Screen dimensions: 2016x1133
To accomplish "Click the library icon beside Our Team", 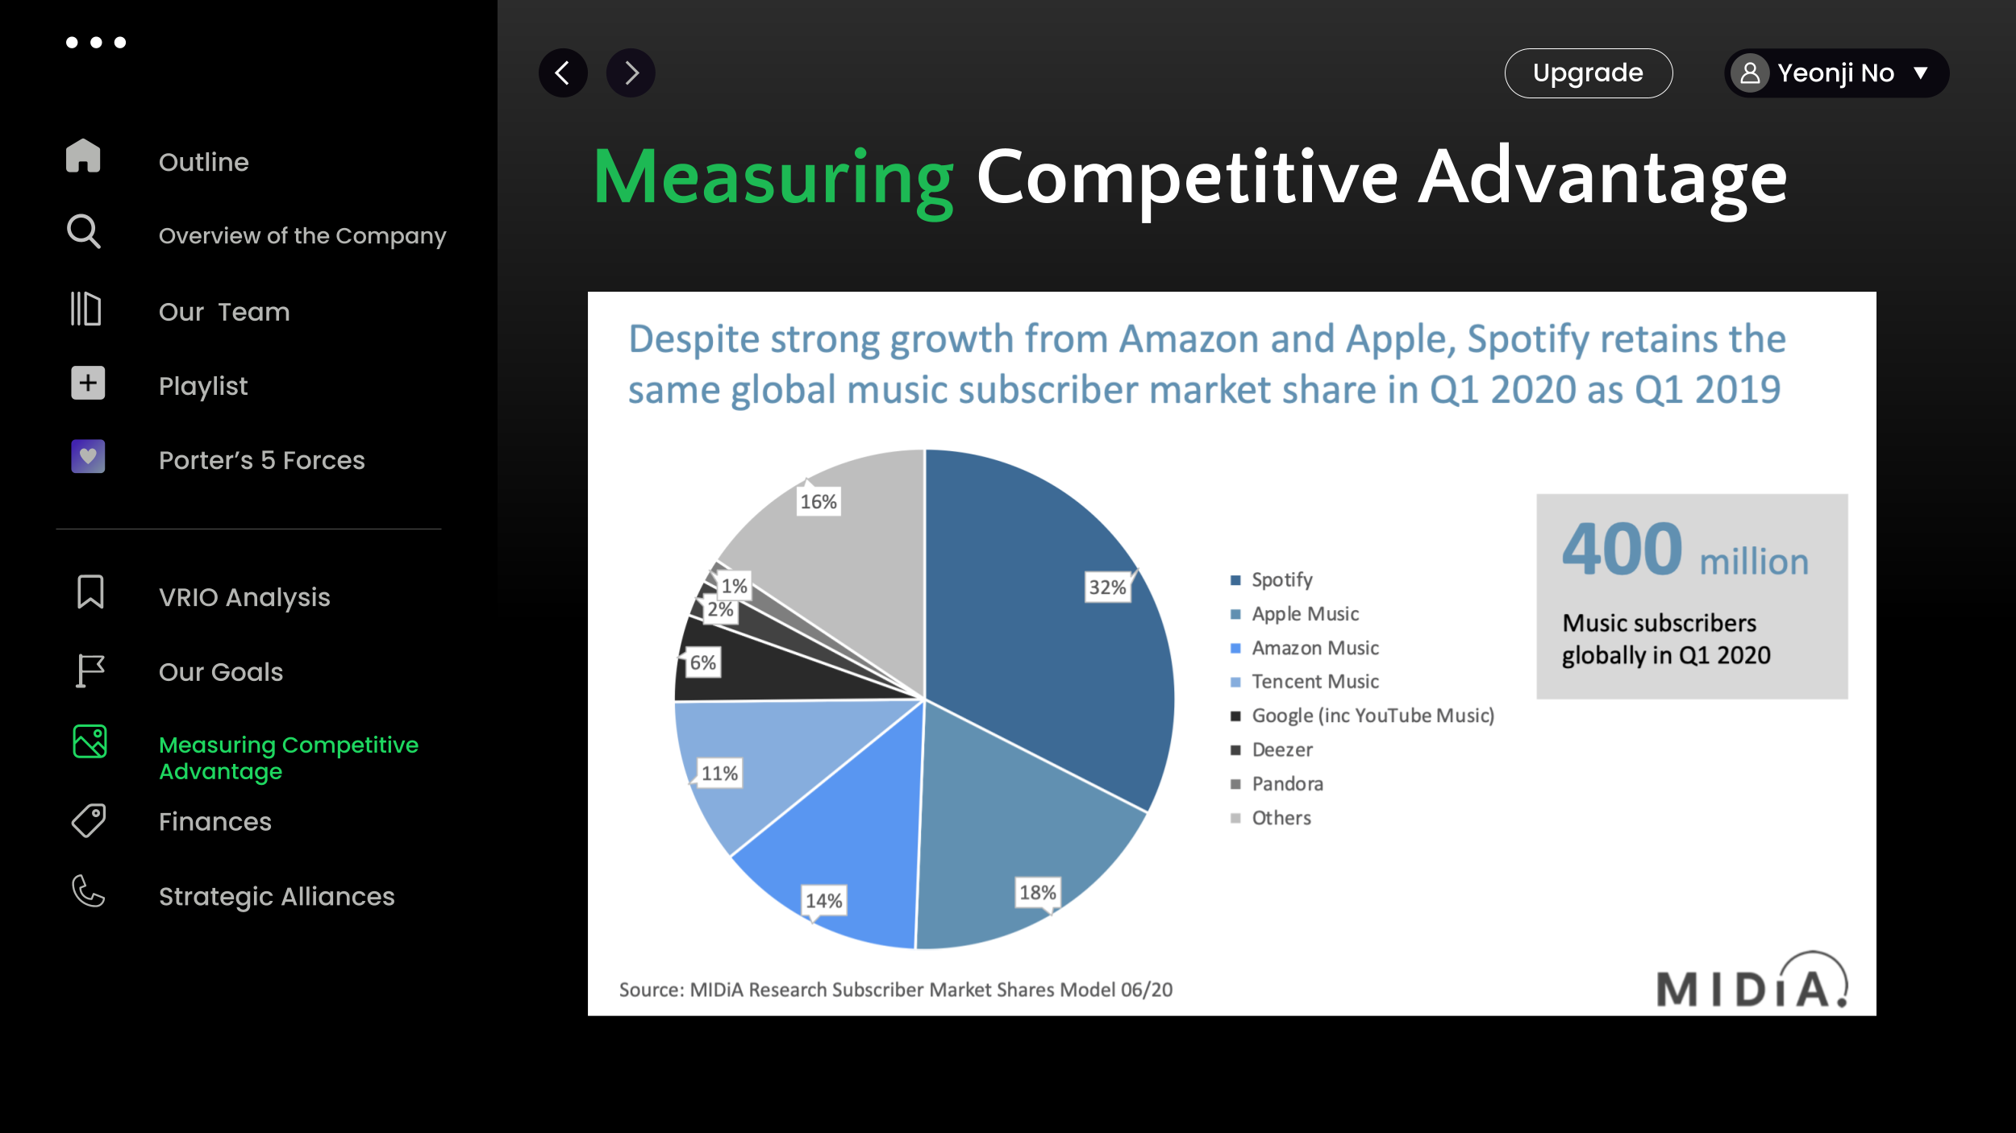I will (85, 309).
